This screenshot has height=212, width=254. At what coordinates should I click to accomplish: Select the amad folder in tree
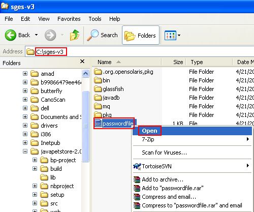[x=42, y=74]
